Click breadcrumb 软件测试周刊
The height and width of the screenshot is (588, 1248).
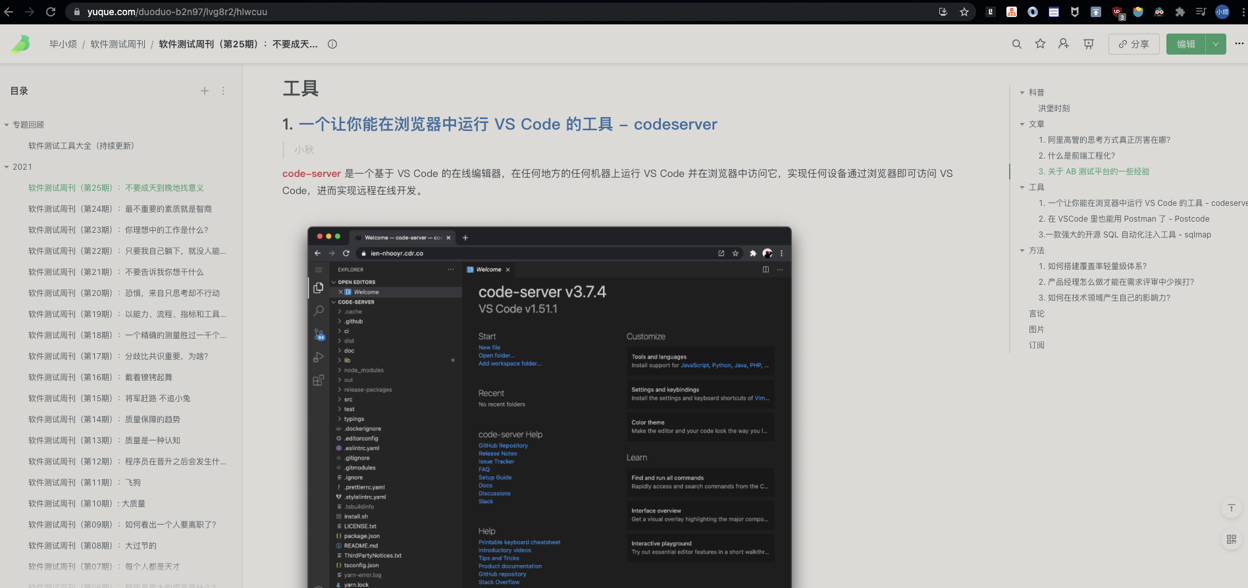click(x=118, y=44)
